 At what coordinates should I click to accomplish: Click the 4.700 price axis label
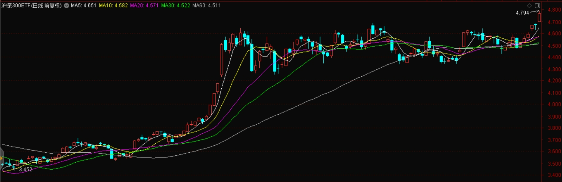[554, 22]
